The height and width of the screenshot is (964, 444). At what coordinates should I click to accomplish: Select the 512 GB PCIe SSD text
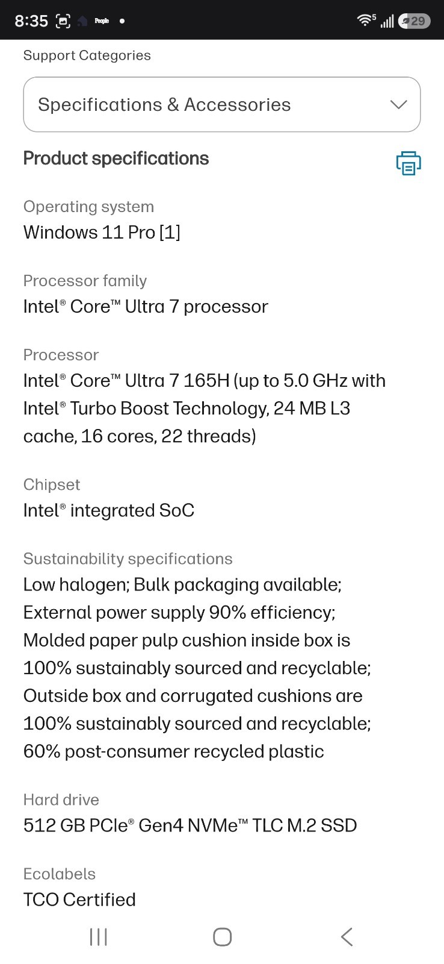pyautogui.click(x=190, y=825)
